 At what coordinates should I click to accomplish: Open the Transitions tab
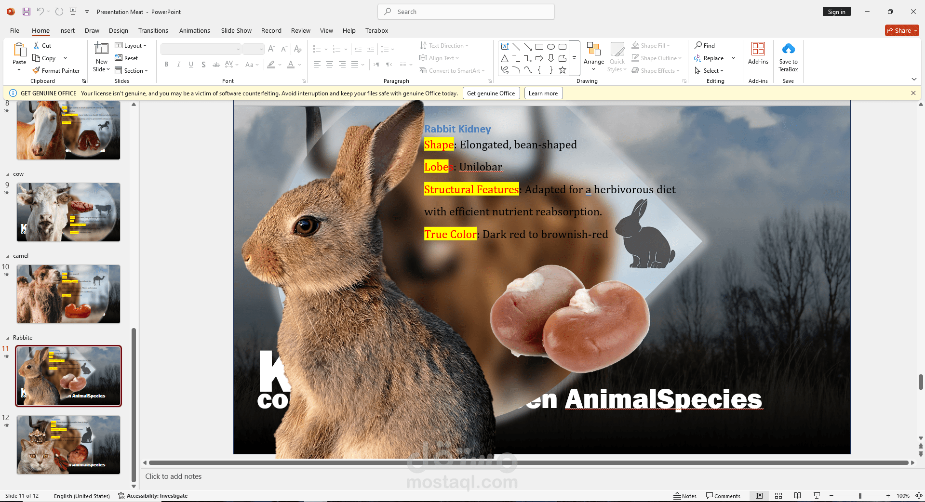[153, 30]
